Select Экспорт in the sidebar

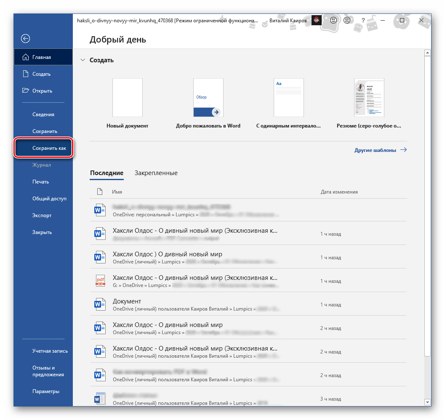tap(43, 215)
